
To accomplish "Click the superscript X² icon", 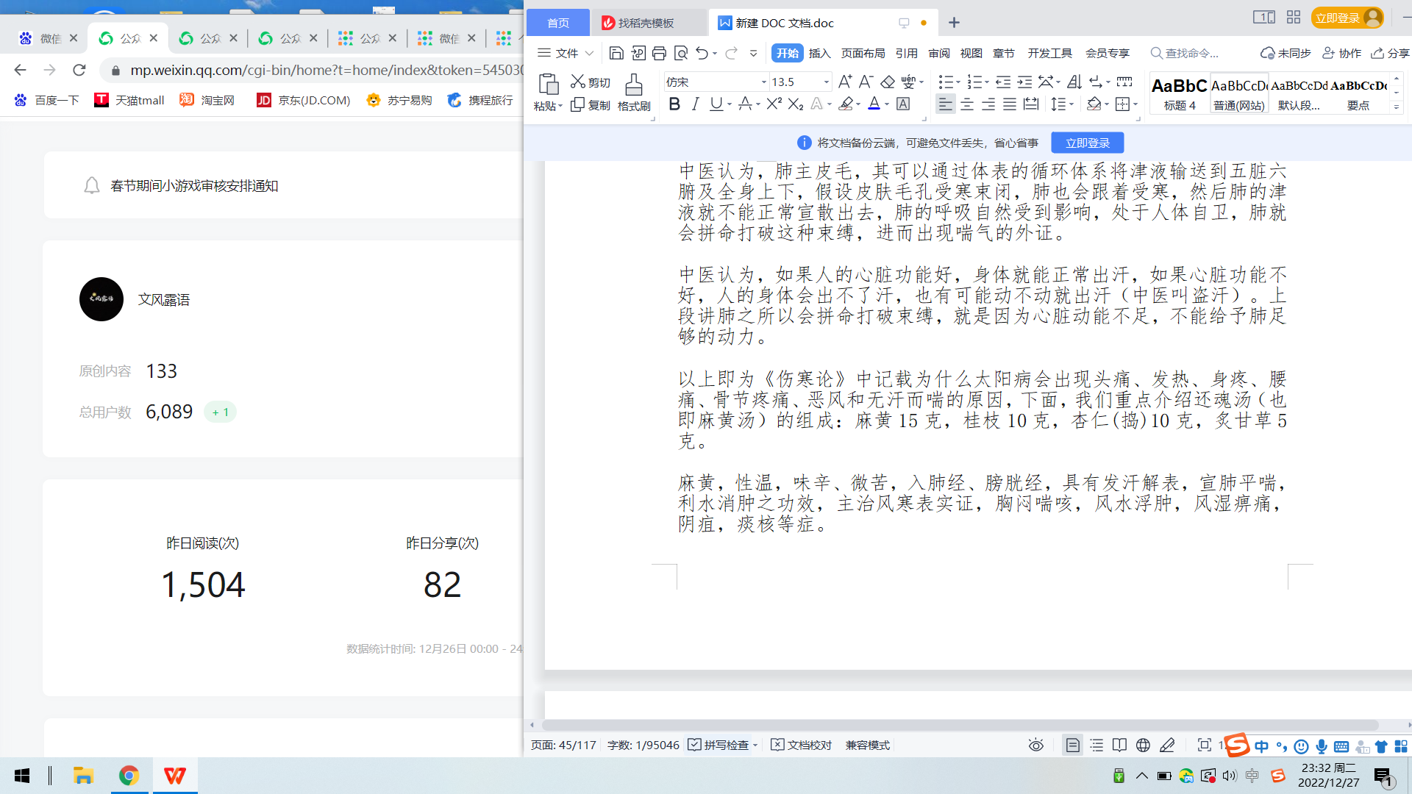I will coord(774,104).
